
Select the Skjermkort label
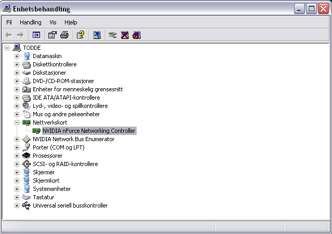click(x=46, y=181)
